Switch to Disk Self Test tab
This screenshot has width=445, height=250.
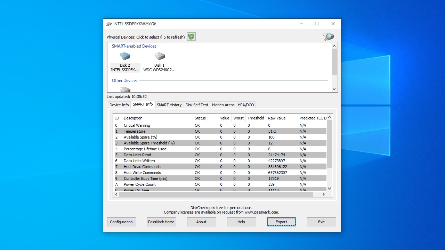click(197, 105)
